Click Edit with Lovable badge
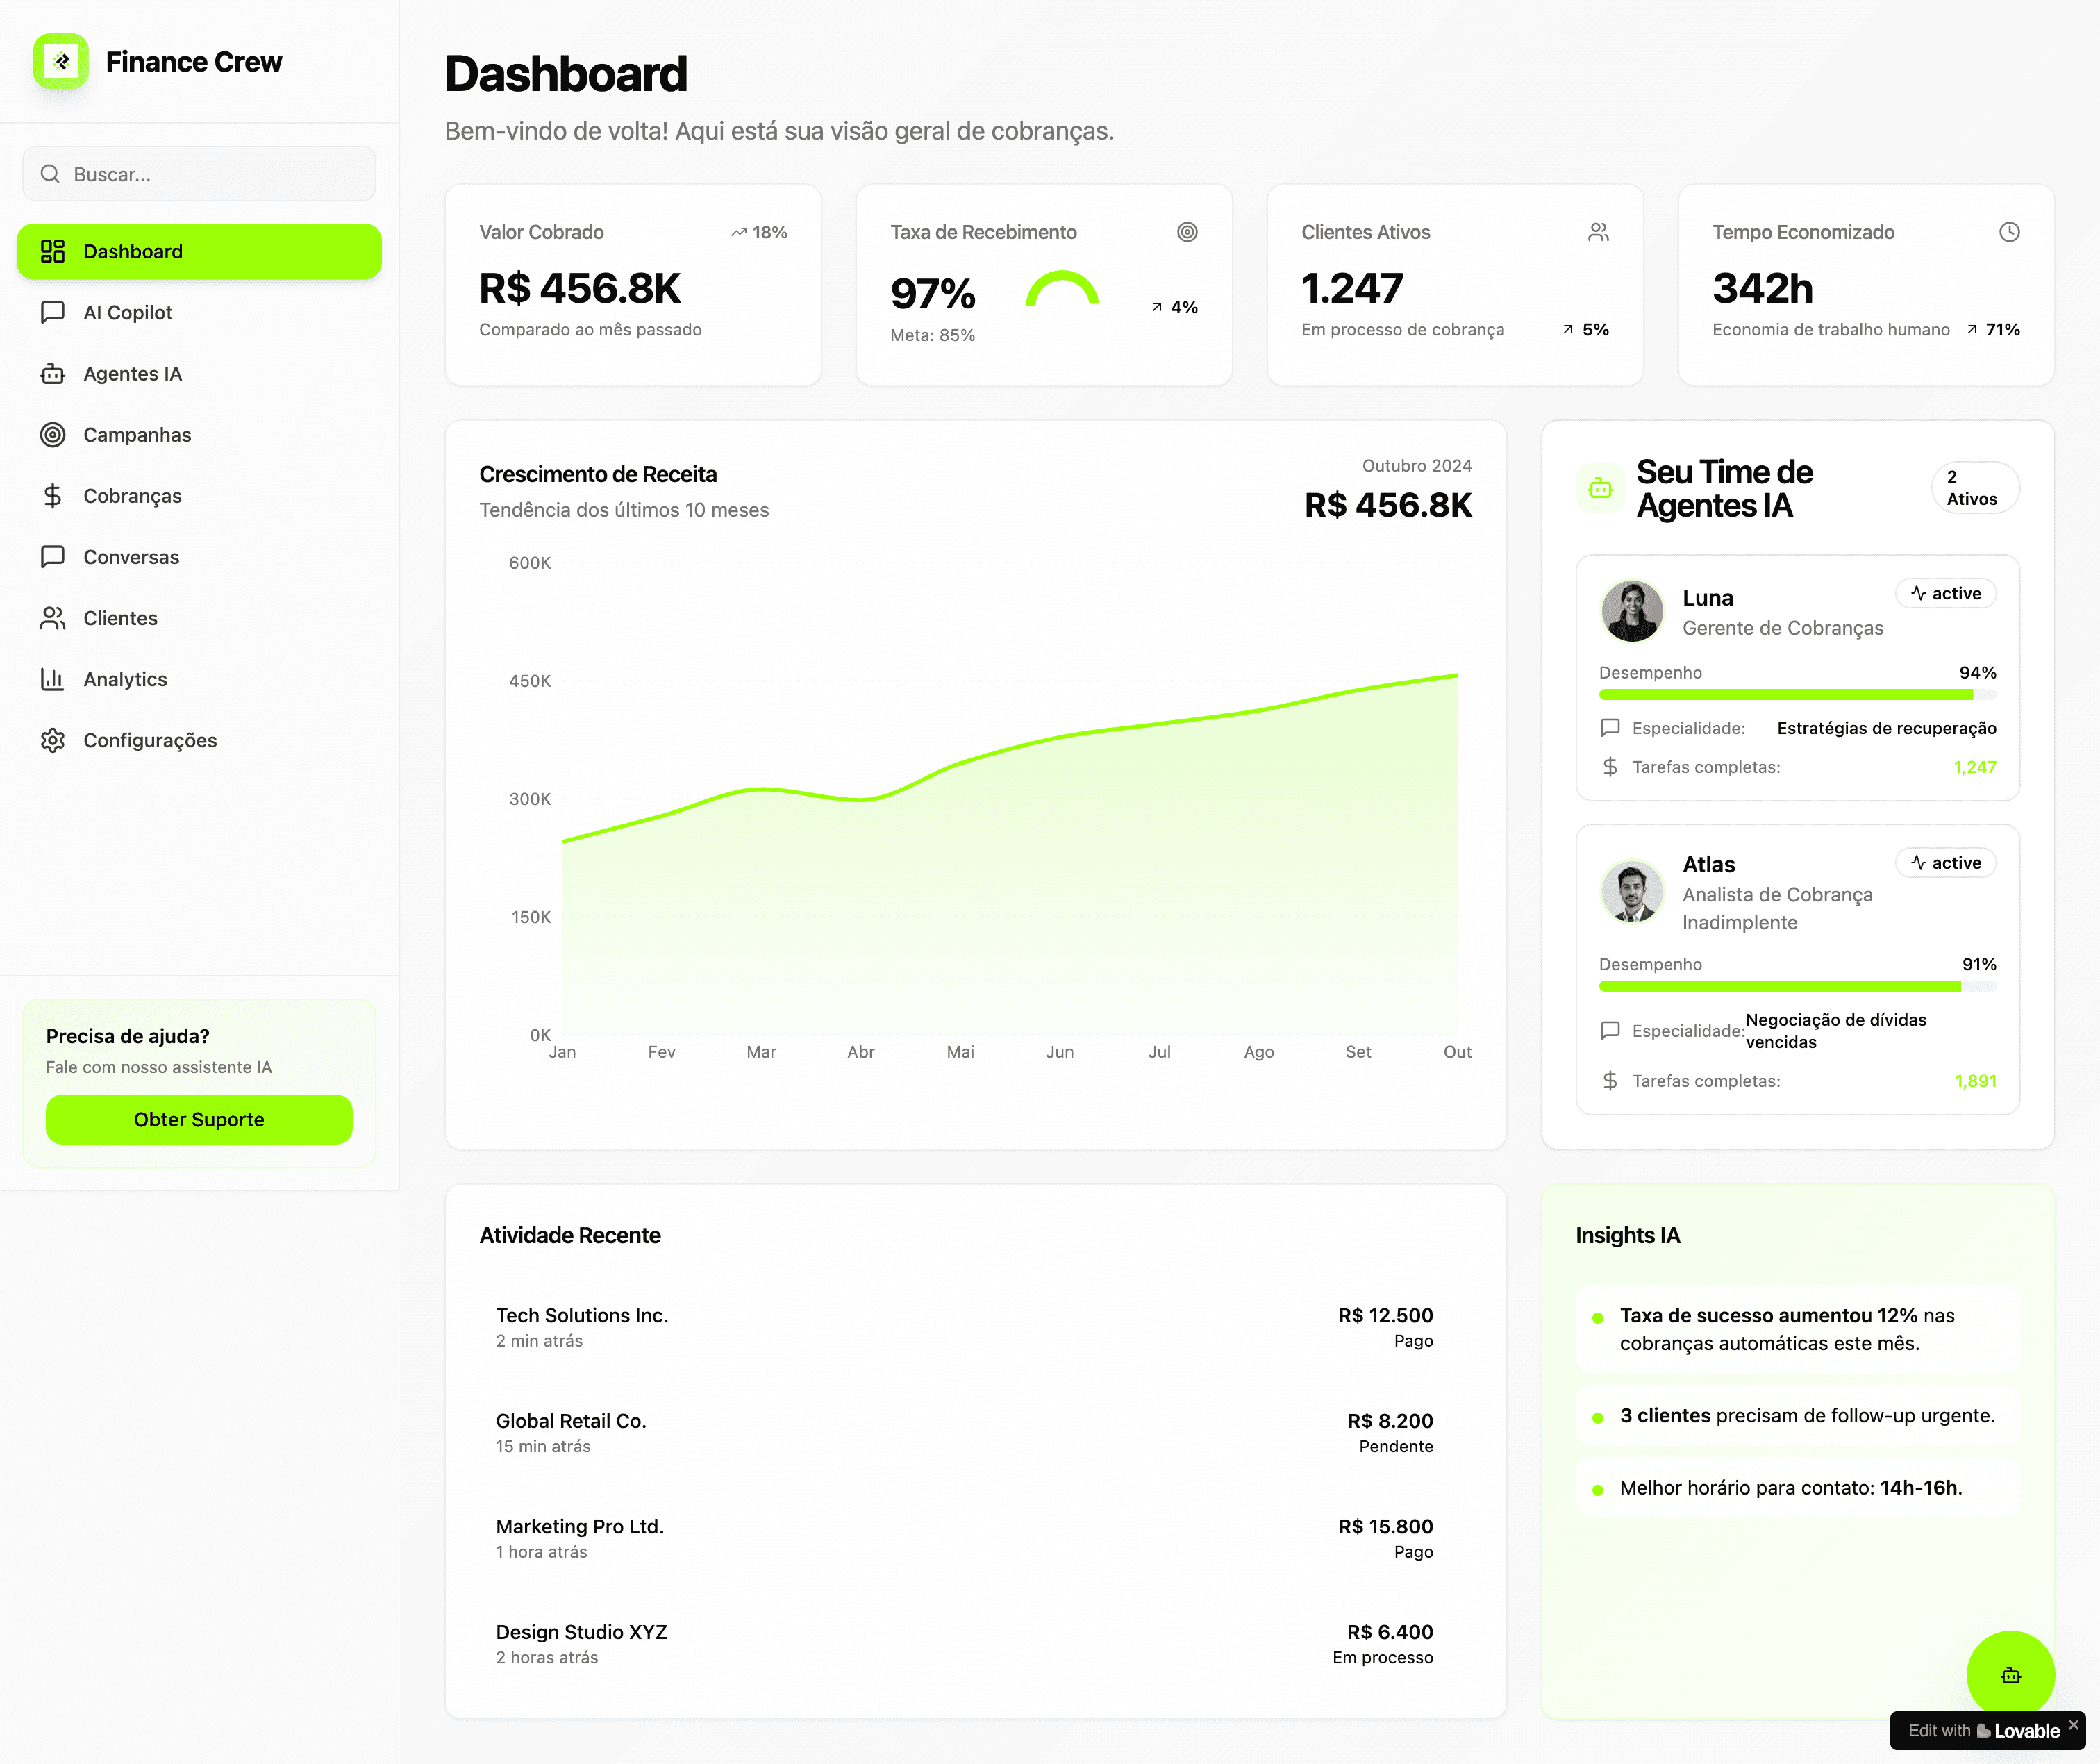The image size is (2100, 1764). tap(1985, 1730)
